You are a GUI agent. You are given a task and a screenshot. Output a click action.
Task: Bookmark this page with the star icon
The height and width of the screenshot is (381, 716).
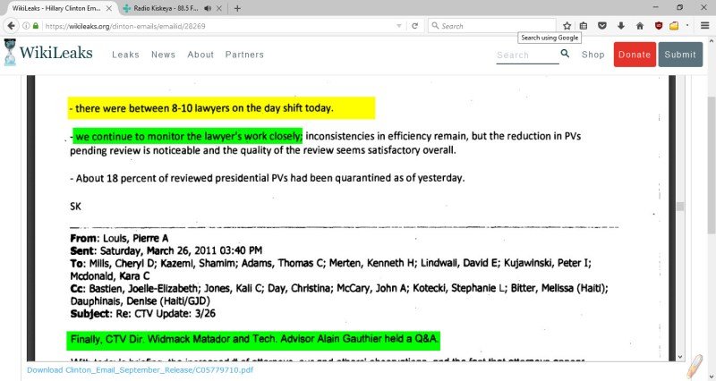coord(567,26)
